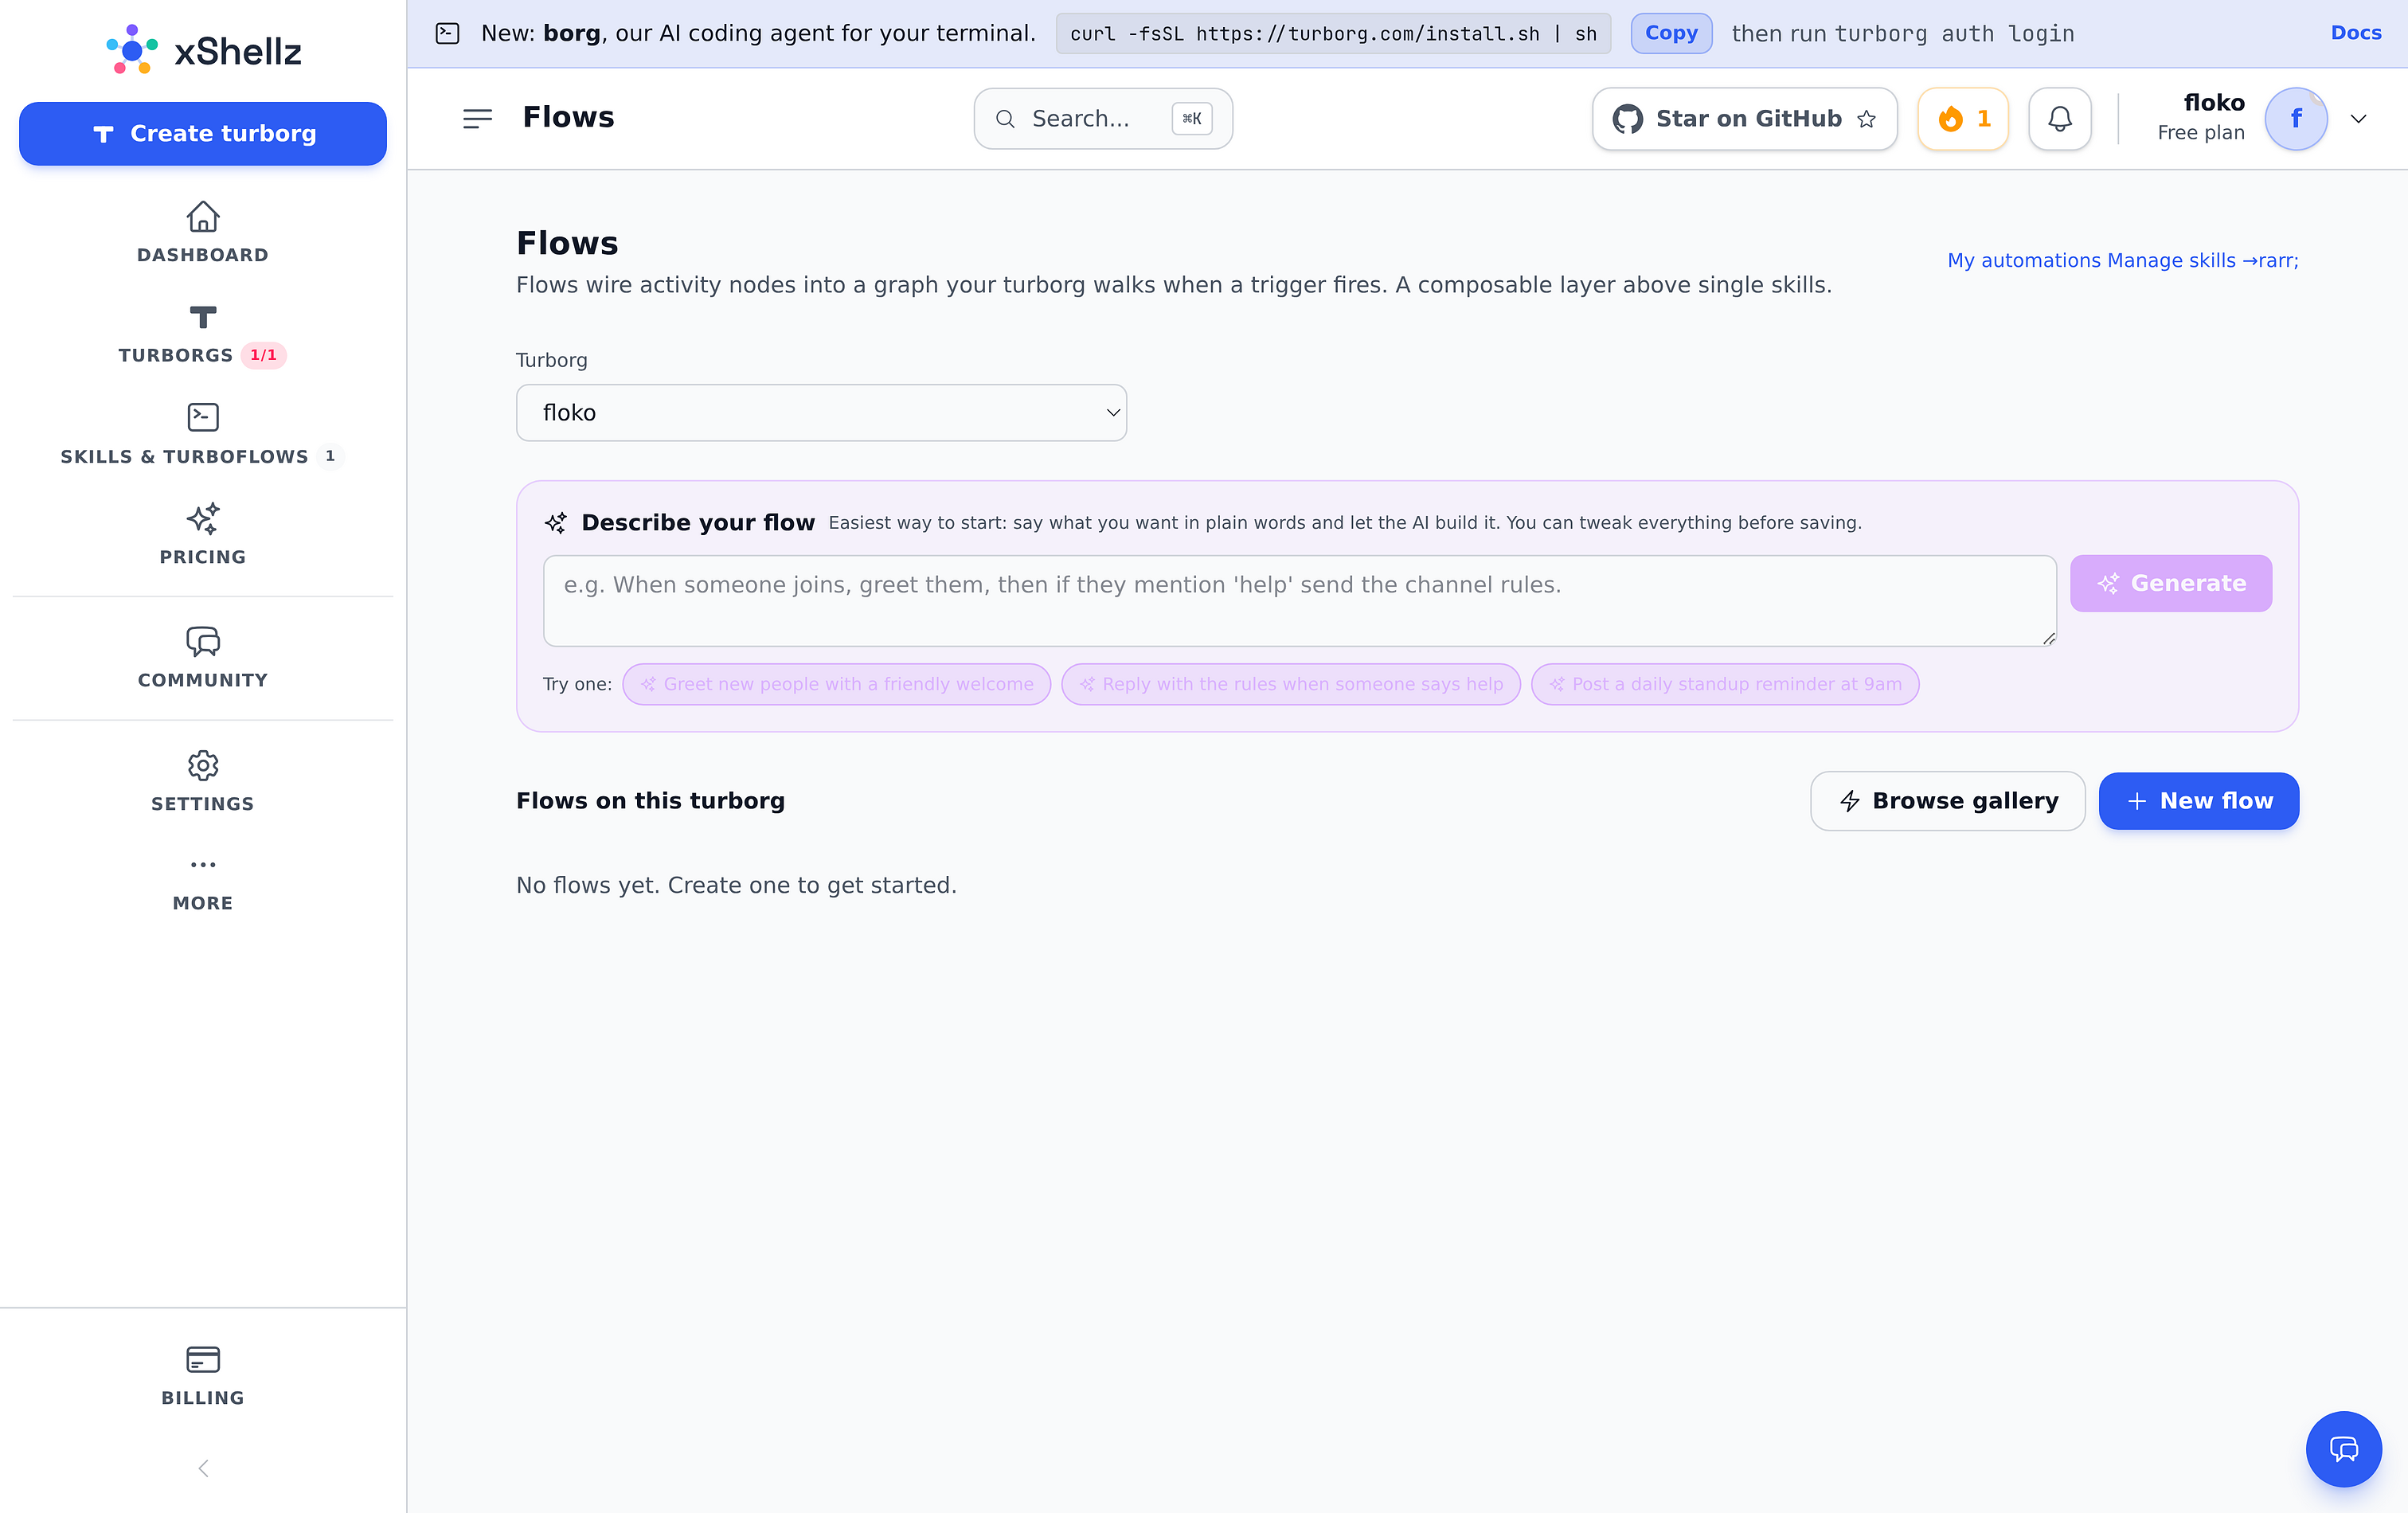Click the New flow button
This screenshot has height=1513, width=2408.
pyautogui.click(x=2198, y=801)
